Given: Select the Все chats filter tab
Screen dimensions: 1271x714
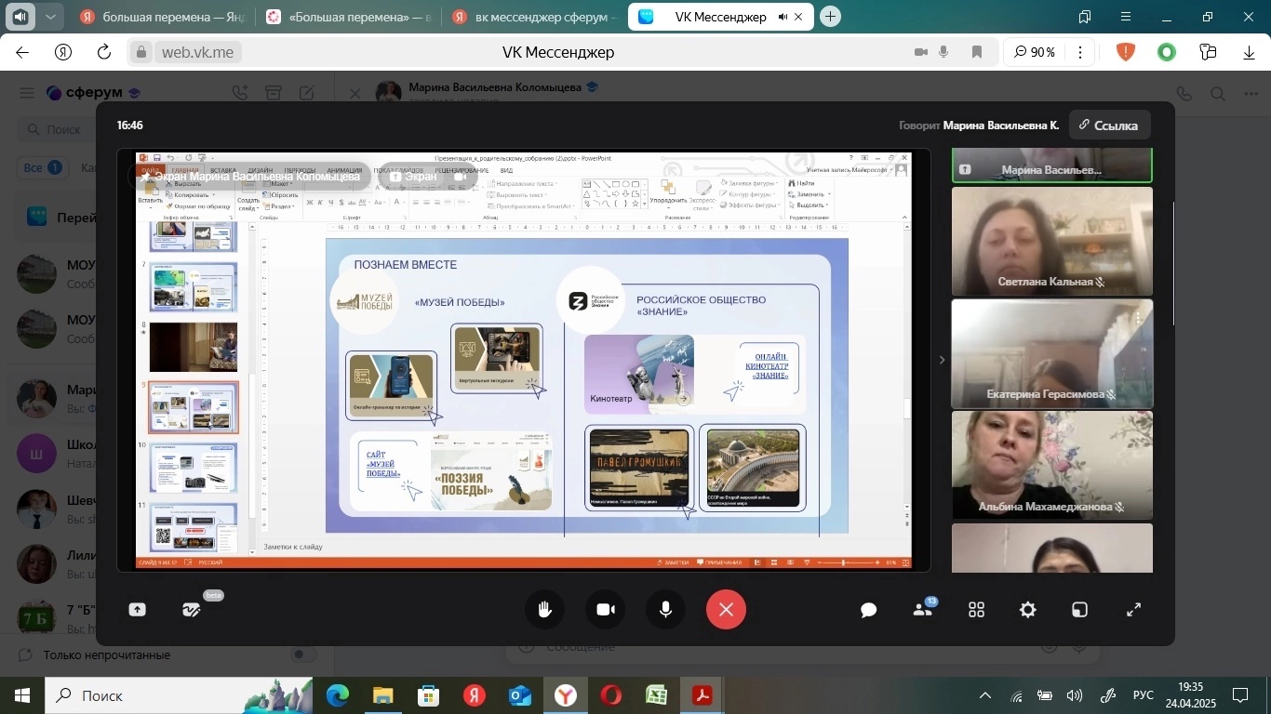Looking at the screenshot, I should point(42,168).
